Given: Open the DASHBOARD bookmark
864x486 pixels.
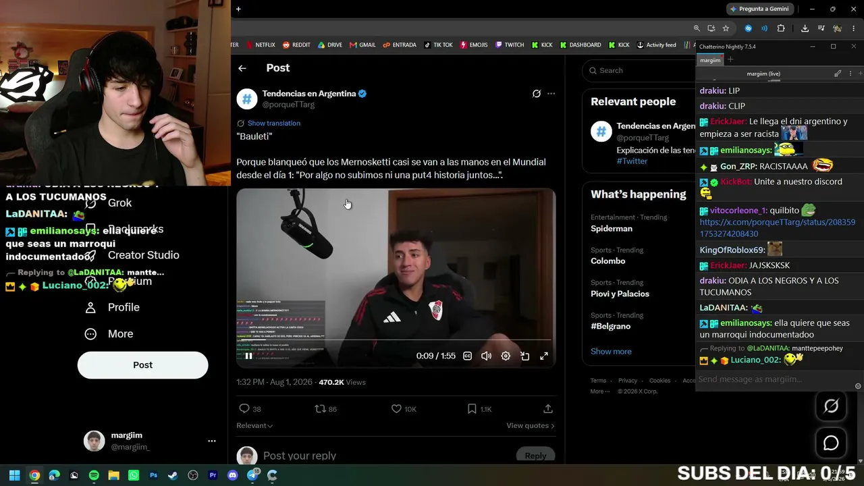Looking at the screenshot, I should pyautogui.click(x=580, y=45).
